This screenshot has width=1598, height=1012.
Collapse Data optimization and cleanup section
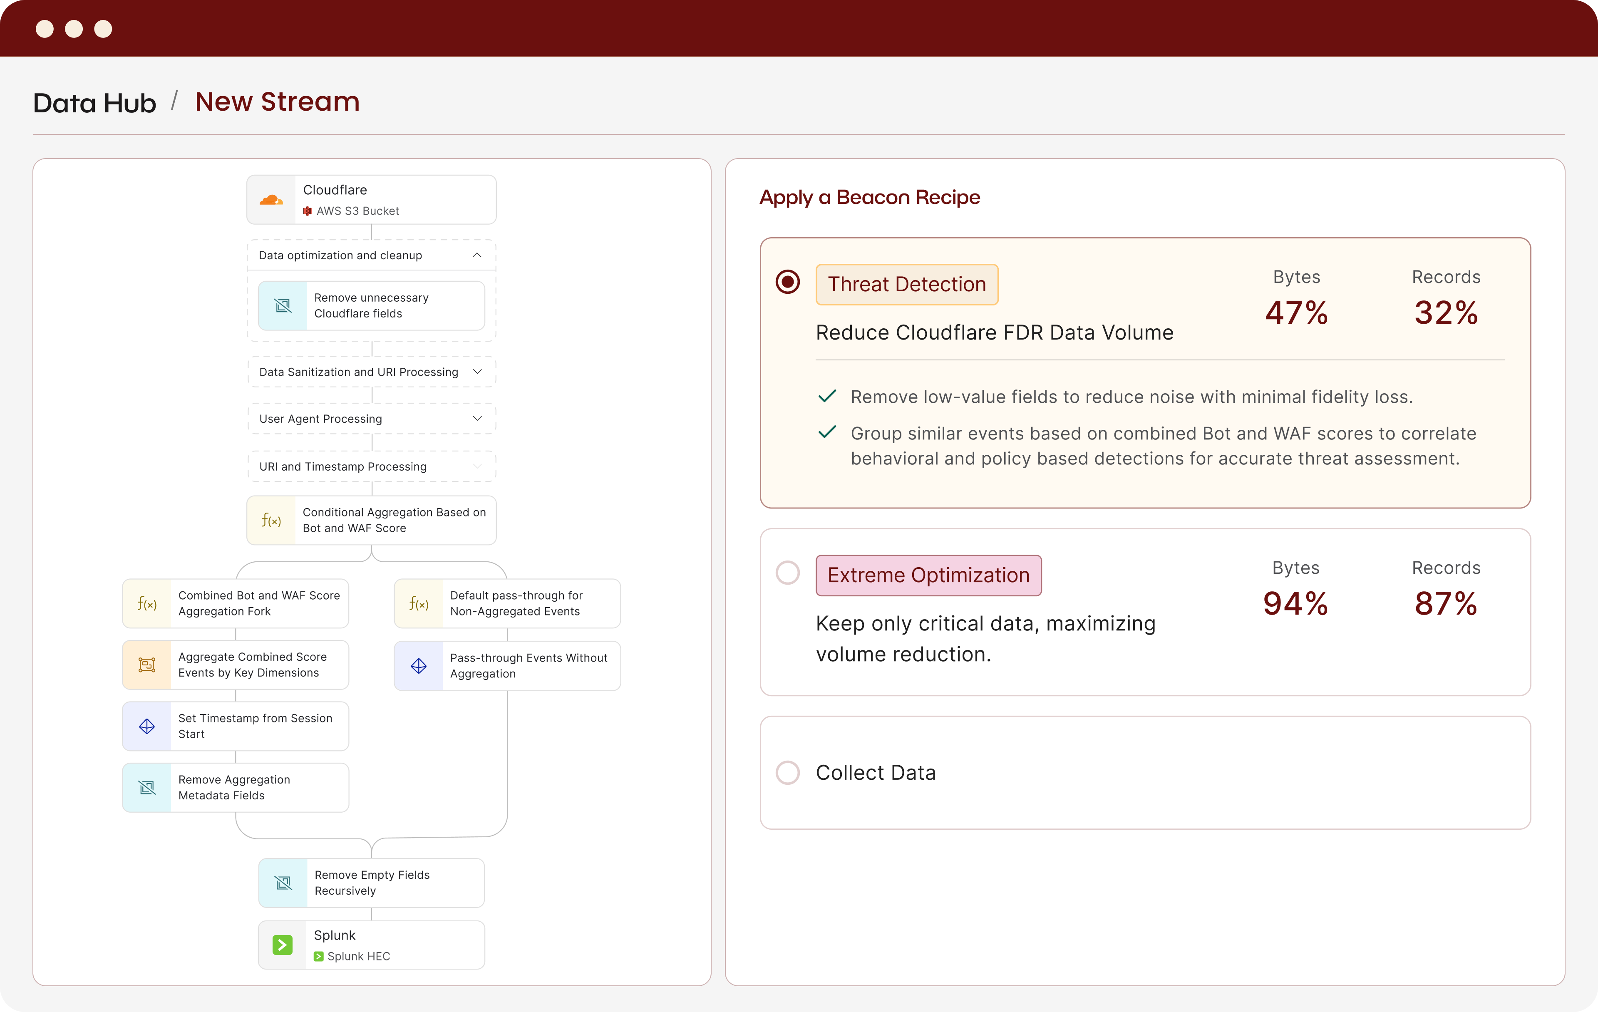click(476, 255)
